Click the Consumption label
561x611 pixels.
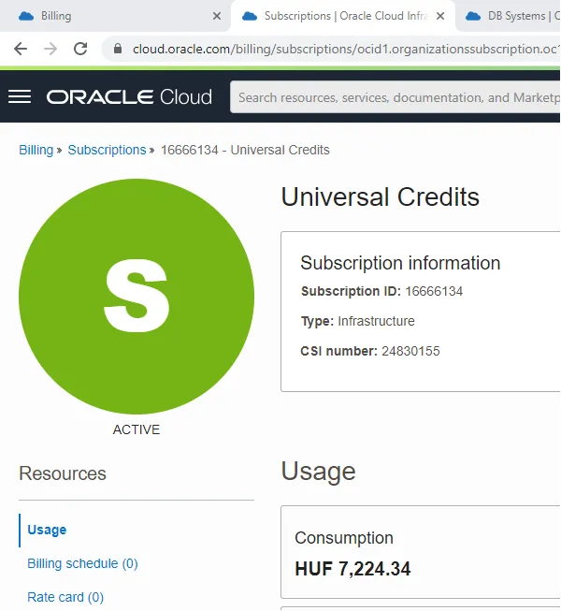(344, 538)
